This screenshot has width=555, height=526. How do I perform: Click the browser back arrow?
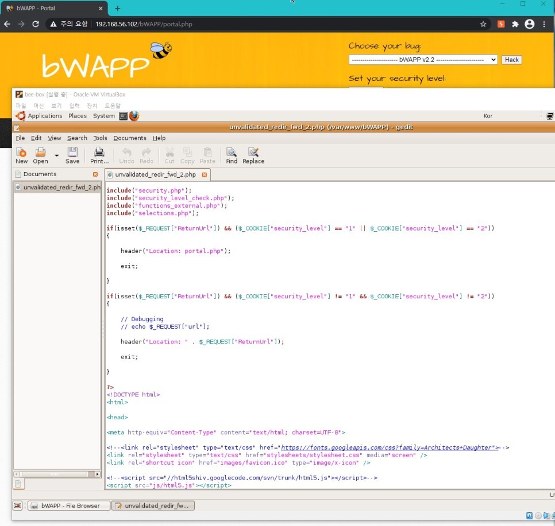click(7, 24)
